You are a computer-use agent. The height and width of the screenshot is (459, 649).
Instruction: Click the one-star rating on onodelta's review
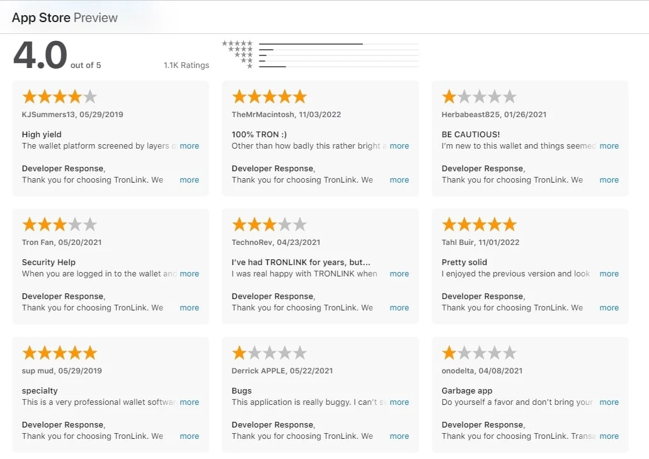pos(480,353)
